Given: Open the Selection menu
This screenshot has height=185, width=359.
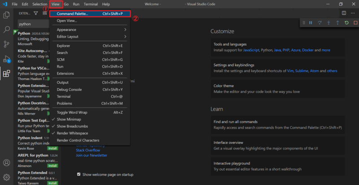Looking at the screenshot, I should [40, 4].
